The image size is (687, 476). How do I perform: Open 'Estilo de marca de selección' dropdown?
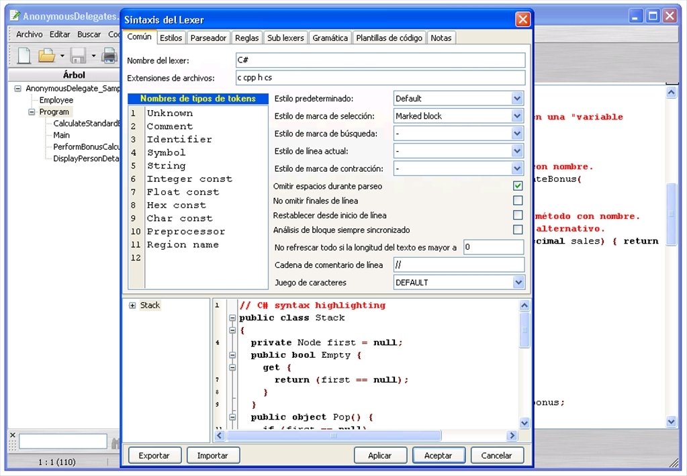tap(517, 116)
